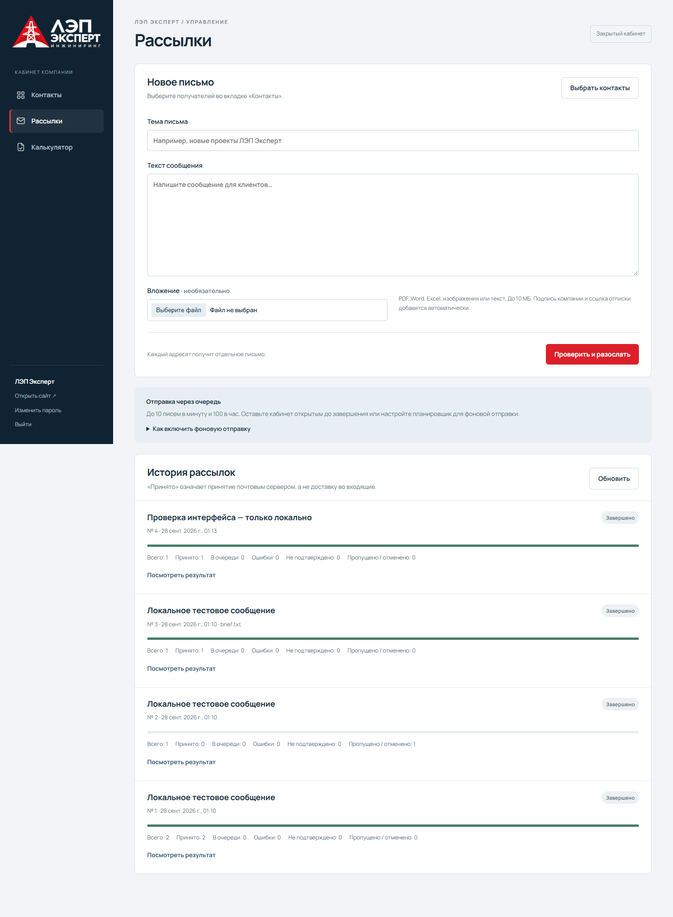Viewport: 673px width, 917px height.
Task: Focus the 'Тема письма' subject field
Action: pos(393,141)
